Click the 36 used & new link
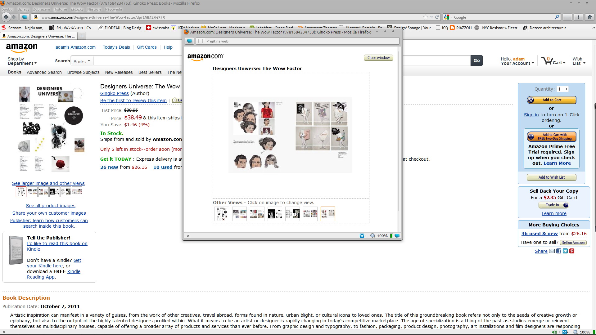The width and height of the screenshot is (596, 335). pyautogui.click(x=540, y=234)
